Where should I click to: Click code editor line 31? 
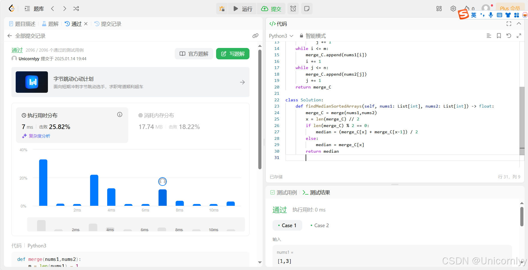click(x=402, y=158)
